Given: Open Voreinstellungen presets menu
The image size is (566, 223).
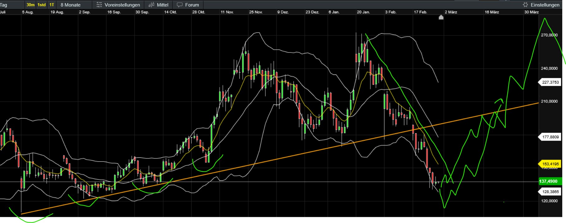Looking at the screenshot, I should pos(122,5).
